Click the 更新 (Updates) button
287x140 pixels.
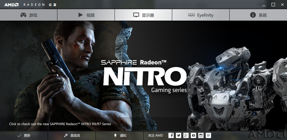point(24,135)
